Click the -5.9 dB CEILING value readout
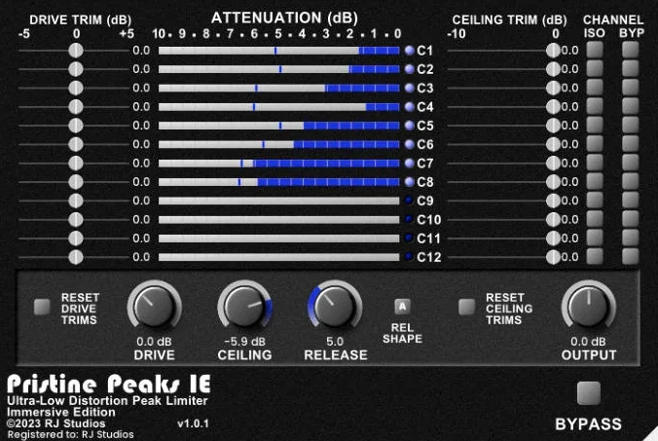The width and height of the screenshot is (658, 441). (244, 342)
